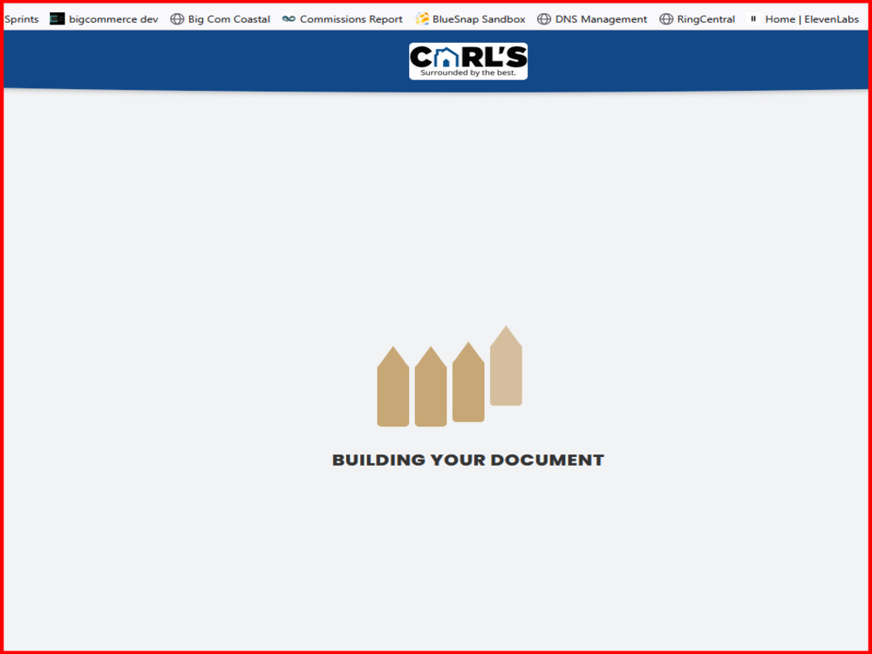Click the ElevenLabs pause-bars favicon

coord(753,19)
